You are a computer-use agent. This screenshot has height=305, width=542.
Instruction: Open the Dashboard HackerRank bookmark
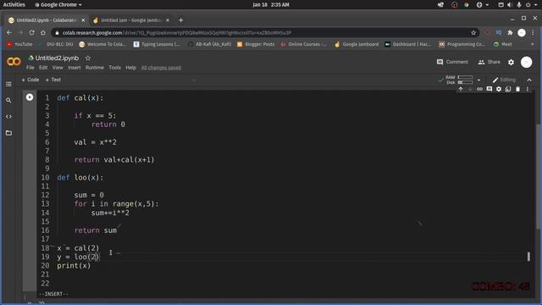pyautogui.click(x=408, y=44)
